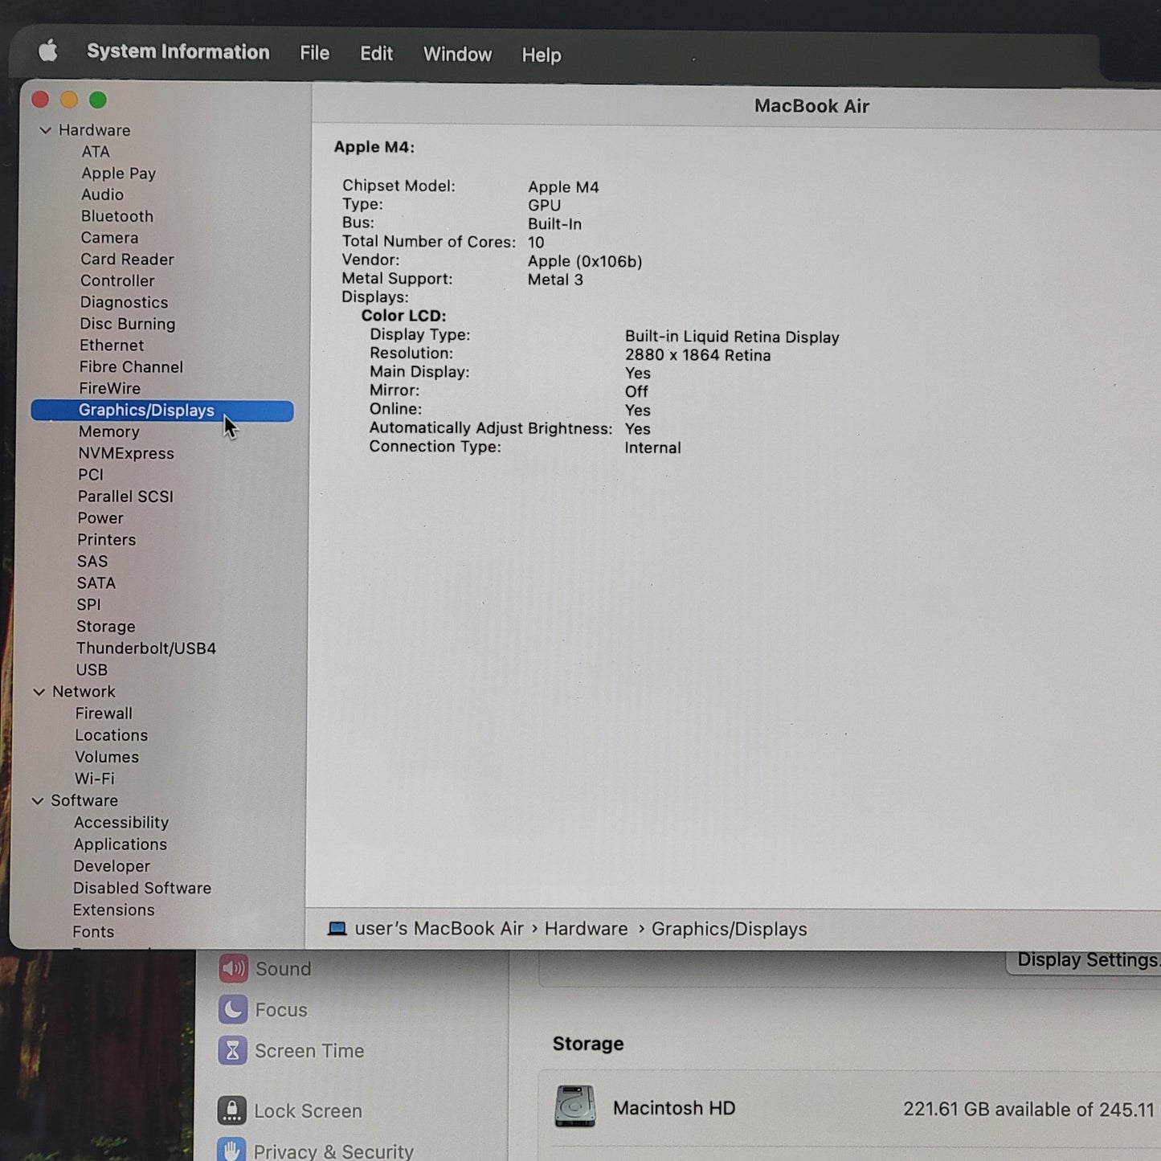This screenshot has height=1161, width=1161.
Task: Select Storage in the hardware sidebar list
Action: [105, 628]
